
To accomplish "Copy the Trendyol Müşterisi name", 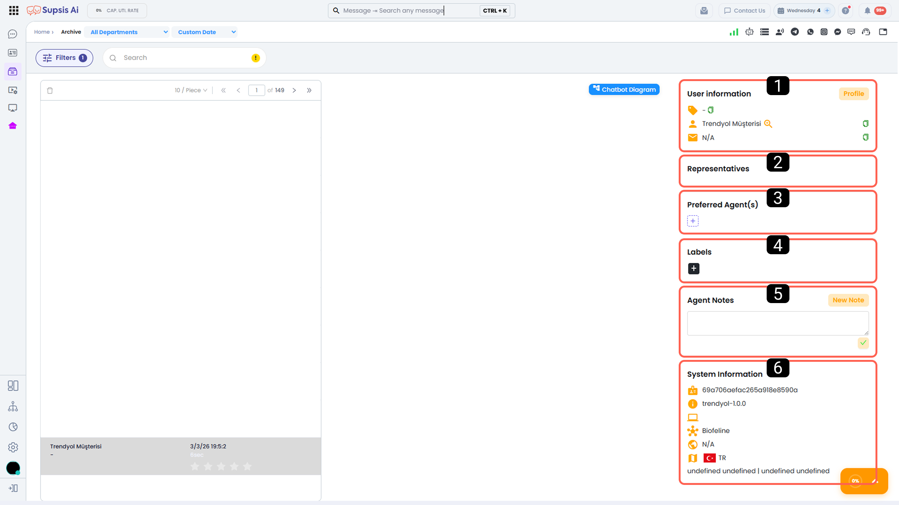I will coord(865,124).
